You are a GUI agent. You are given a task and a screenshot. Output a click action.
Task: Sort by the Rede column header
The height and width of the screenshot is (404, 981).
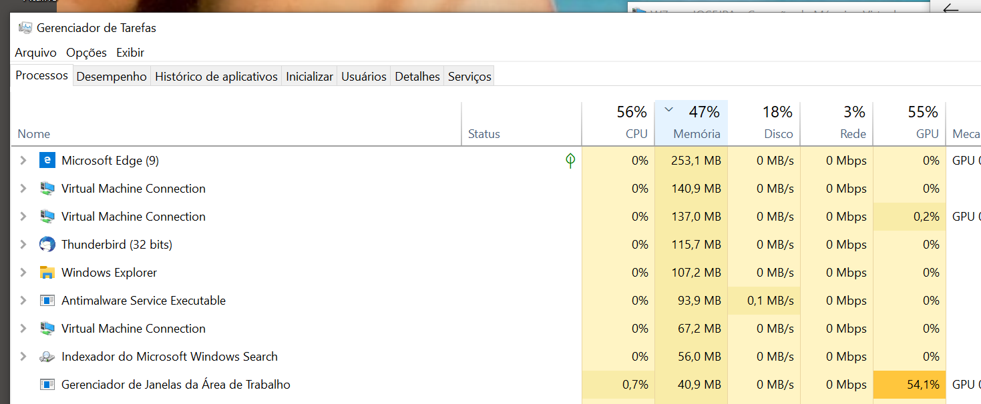tap(837, 124)
